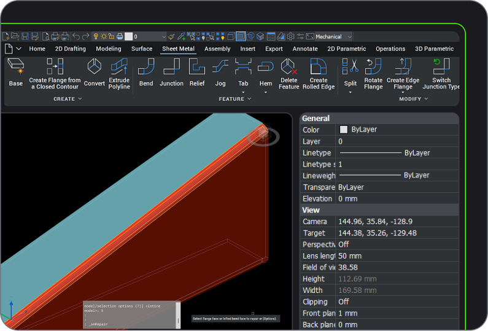Viewport: 488px width, 331px height.
Task: Click the Undo arrow icon
Action: (x=76, y=36)
